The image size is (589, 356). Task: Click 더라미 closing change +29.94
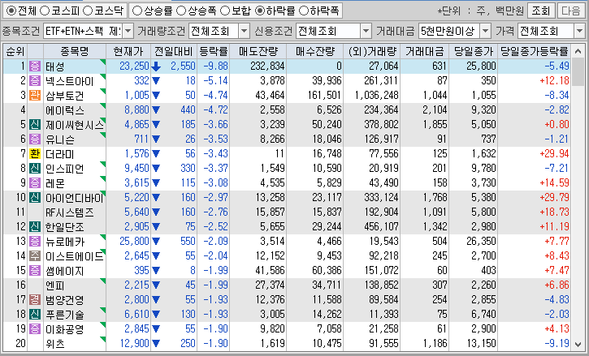(554, 154)
